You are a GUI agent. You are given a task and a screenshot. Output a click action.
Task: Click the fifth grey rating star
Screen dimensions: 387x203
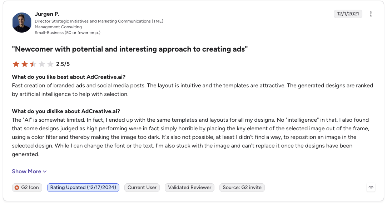[50, 64]
